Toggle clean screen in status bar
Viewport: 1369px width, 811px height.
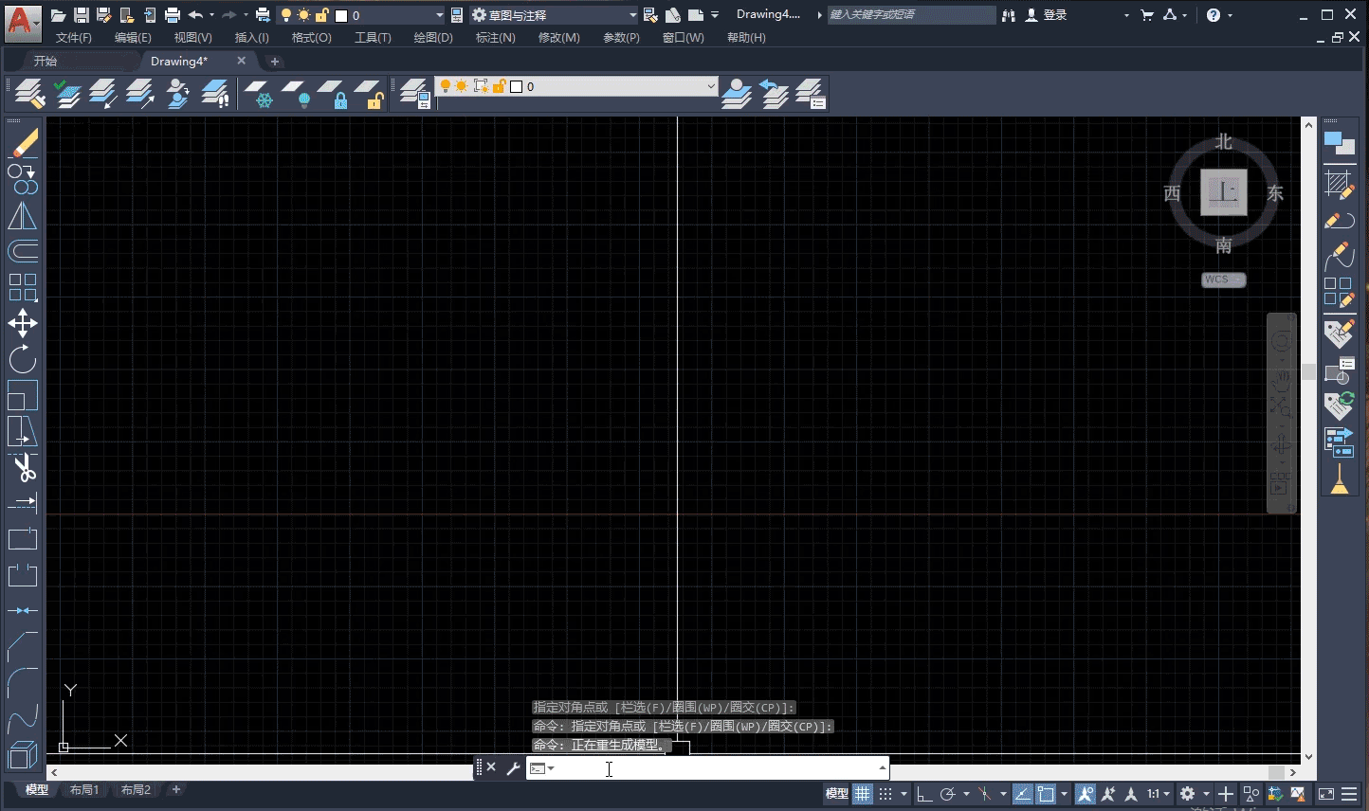point(1326,794)
